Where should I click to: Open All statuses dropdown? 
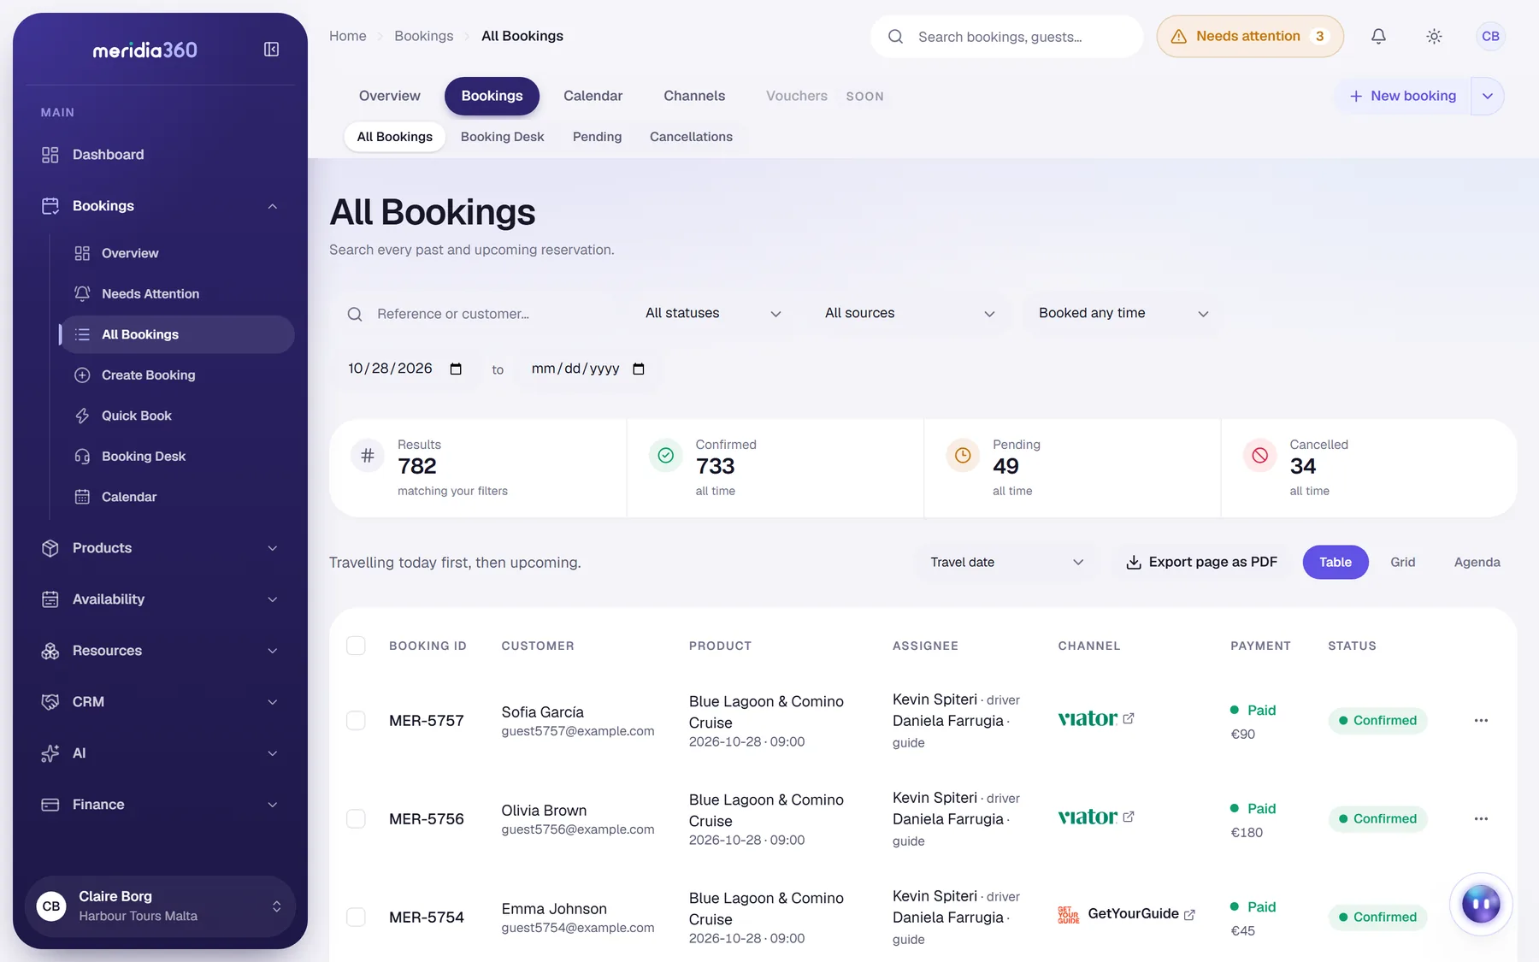pyautogui.click(x=713, y=313)
